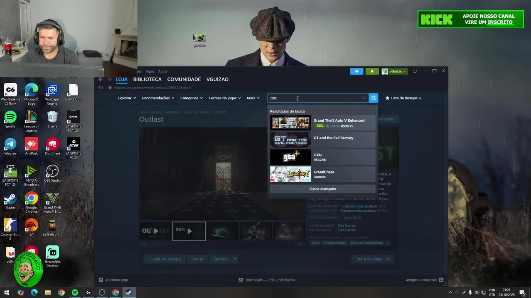The image size is (531, 298).
Task: Open Downloads status at bottom bar
Action: (x=267, y=280)
